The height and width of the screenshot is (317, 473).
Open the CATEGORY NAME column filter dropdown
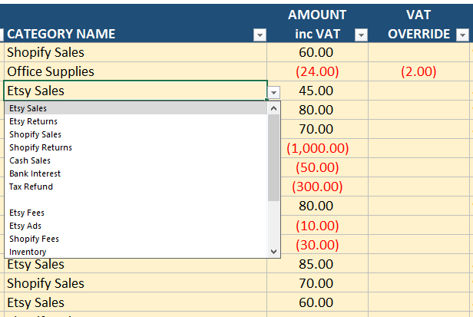pos(260,35)
